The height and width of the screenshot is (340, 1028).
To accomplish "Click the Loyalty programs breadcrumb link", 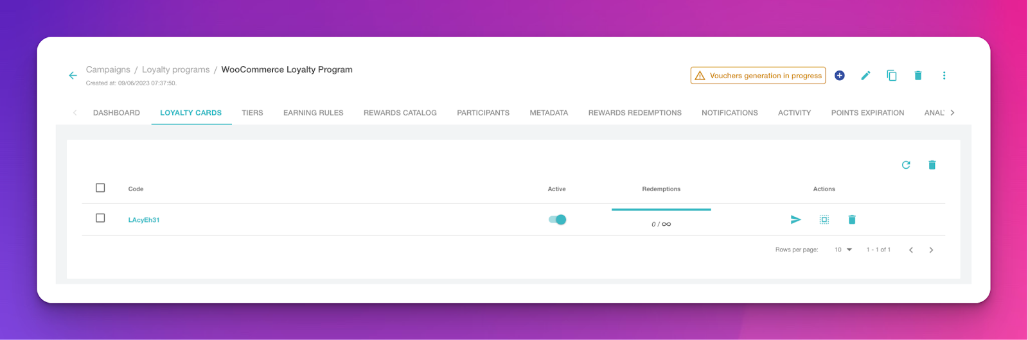I will (175, 69).
